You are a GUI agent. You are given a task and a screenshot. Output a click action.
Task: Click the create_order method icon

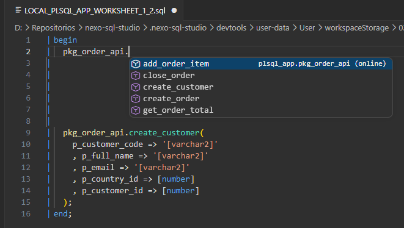(x=136, y=98)
